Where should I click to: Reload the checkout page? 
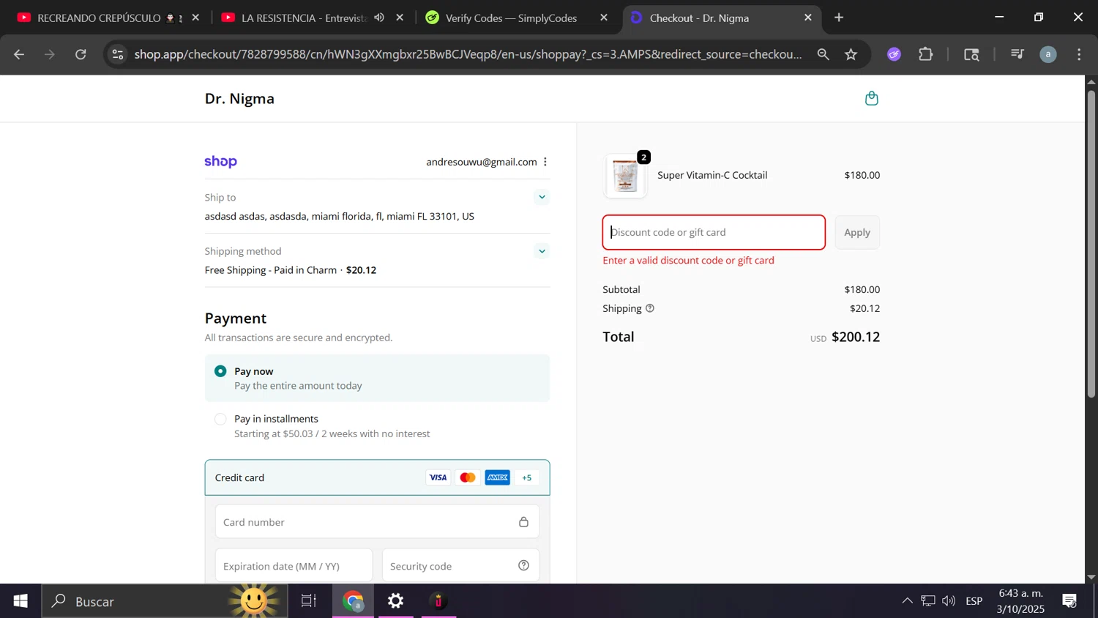[81, 54]
